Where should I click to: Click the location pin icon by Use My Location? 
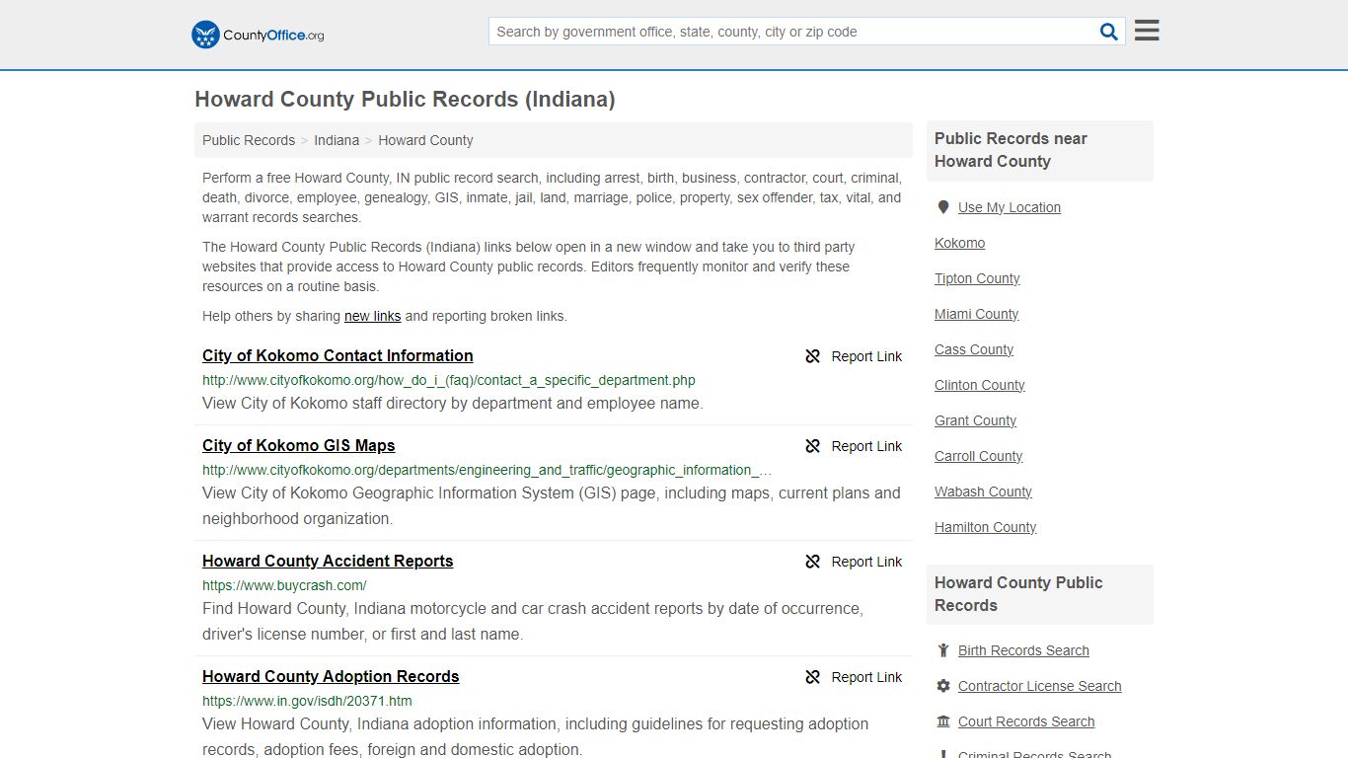(x=942, y=207)
